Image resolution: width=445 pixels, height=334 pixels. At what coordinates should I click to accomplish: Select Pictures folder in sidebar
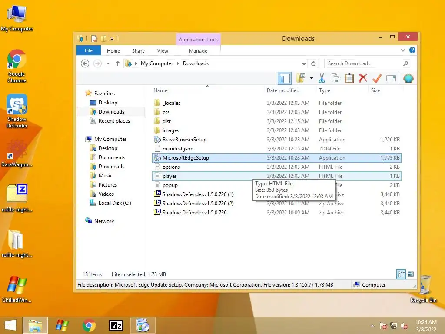(108, 184)
